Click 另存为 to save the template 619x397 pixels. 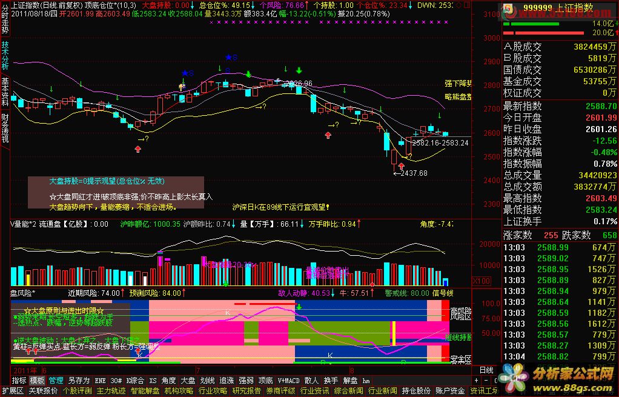(x=79, y=381)
